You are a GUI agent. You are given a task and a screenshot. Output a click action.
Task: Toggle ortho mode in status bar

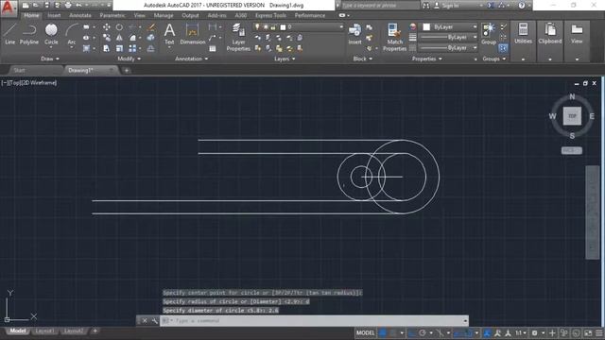click(412, 332)
